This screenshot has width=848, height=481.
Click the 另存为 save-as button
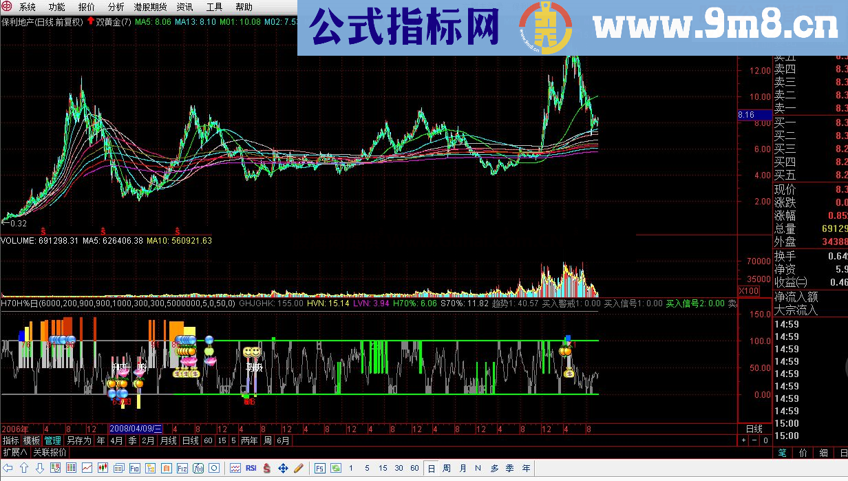tap(78, 440)
